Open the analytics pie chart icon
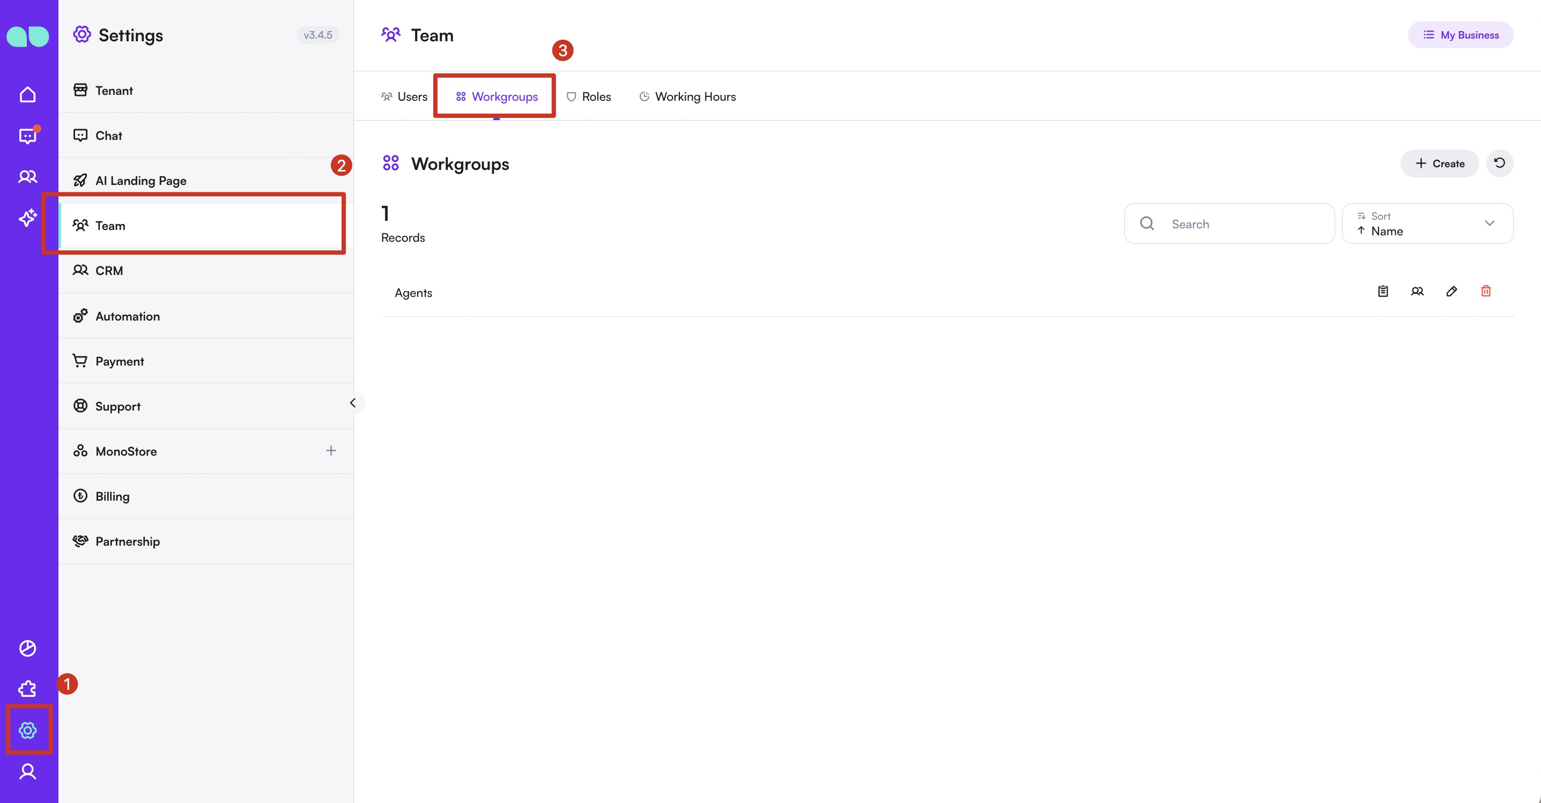The image size is (1541, 803). (27, 648)
